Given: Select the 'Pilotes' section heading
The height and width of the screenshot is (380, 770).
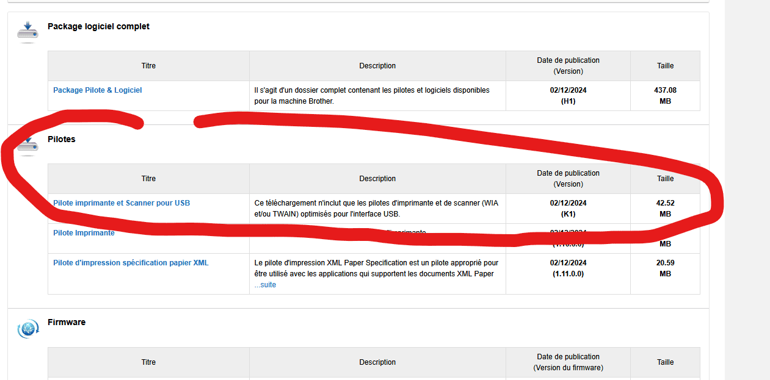Looking at the screenshot, I should click(62, 139).
